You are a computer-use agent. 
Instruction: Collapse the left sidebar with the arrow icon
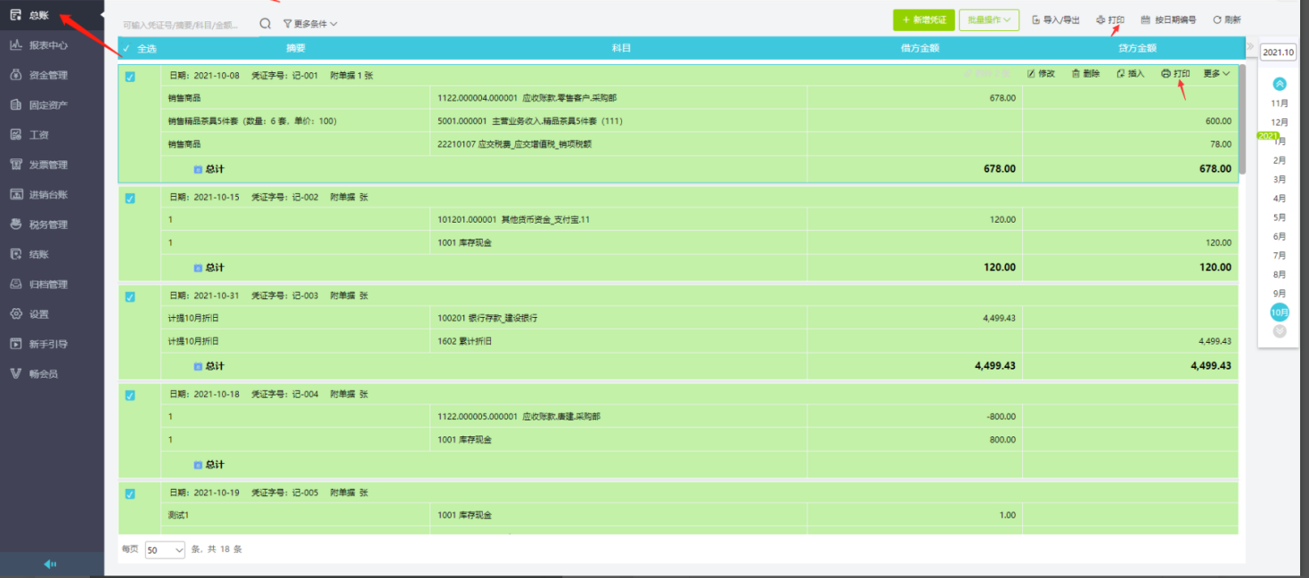click(51, 564)
